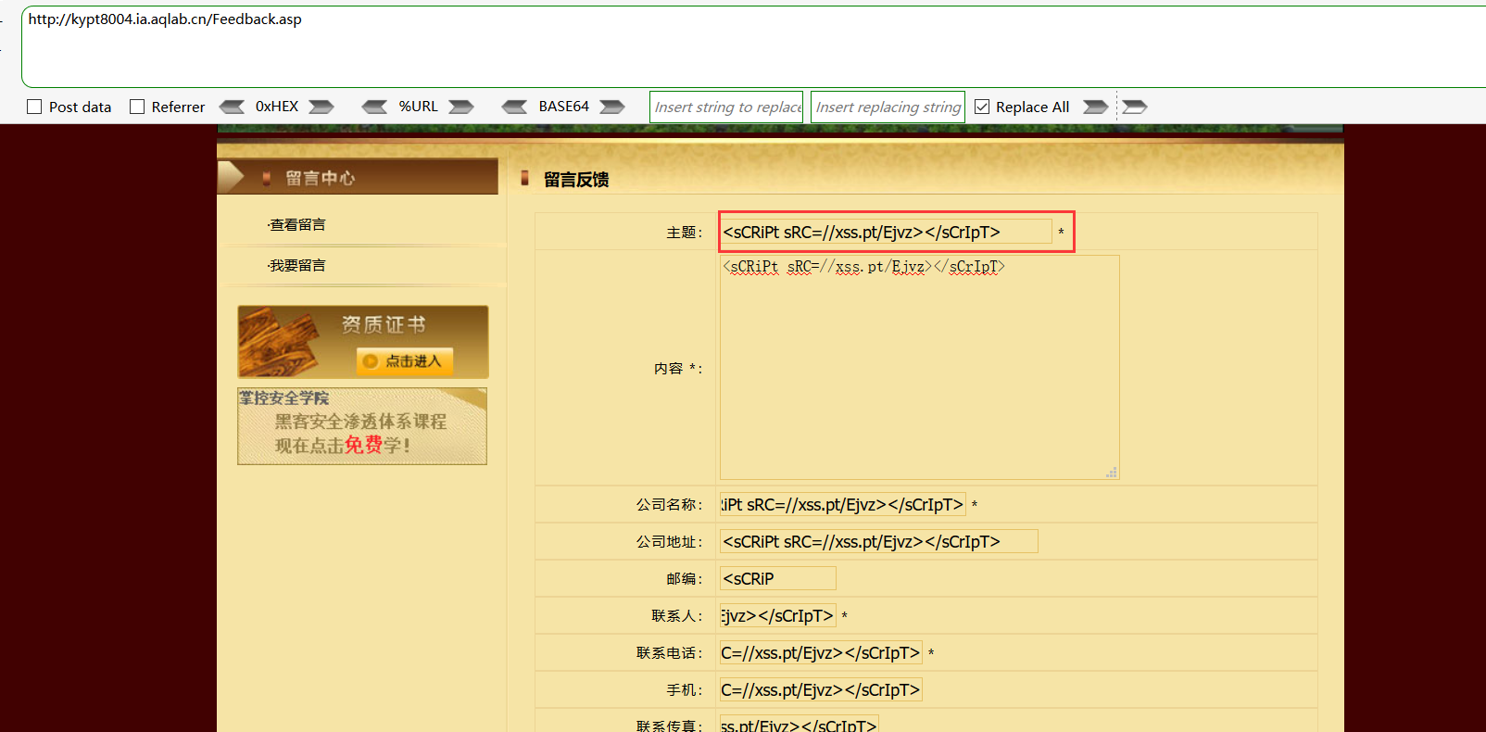Click the 'Insert string to replace' field

726,107
